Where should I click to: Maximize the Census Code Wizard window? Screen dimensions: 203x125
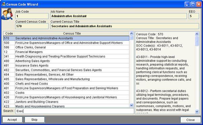[193, 4]
